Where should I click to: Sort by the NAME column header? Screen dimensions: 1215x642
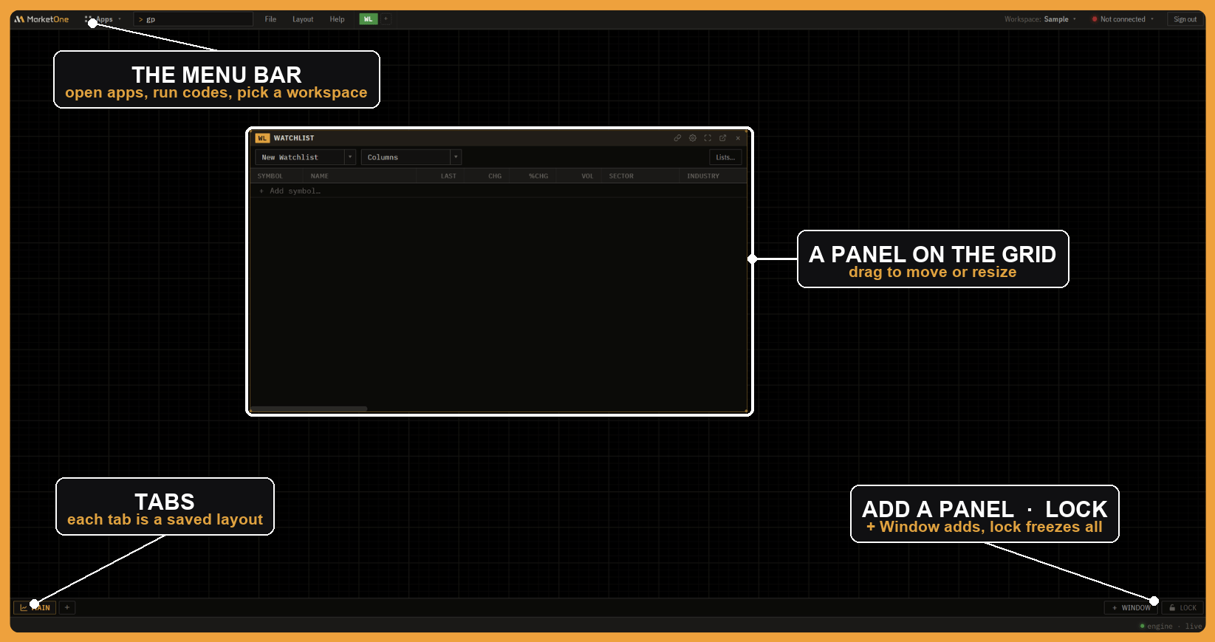(x=319, y=176)
